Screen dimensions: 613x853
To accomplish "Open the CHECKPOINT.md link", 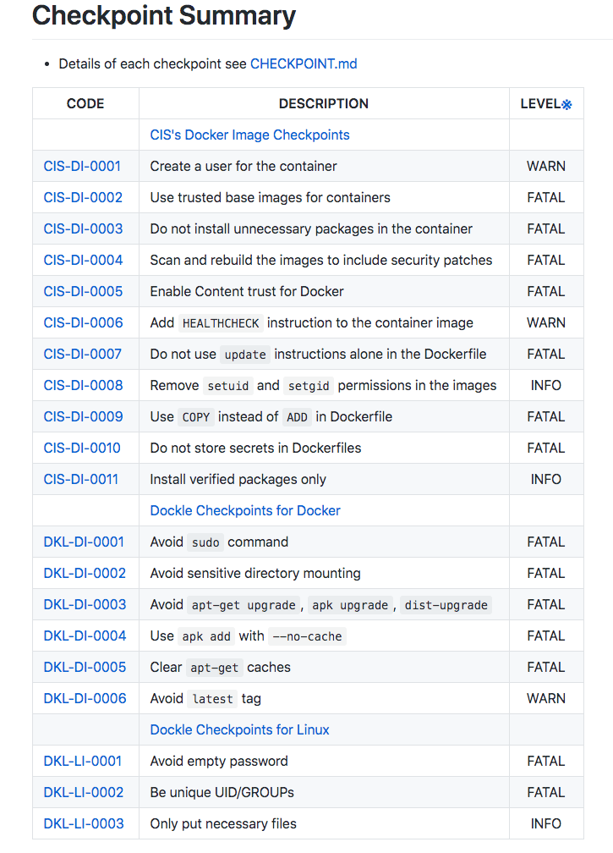I will coord(304,64).
